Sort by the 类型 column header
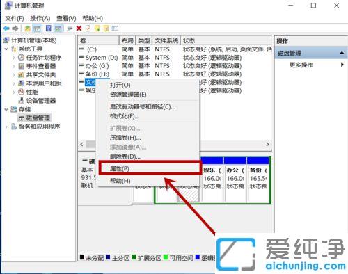Screen dimensions: 348x274 pyautogui.click(x=144, y=40)
